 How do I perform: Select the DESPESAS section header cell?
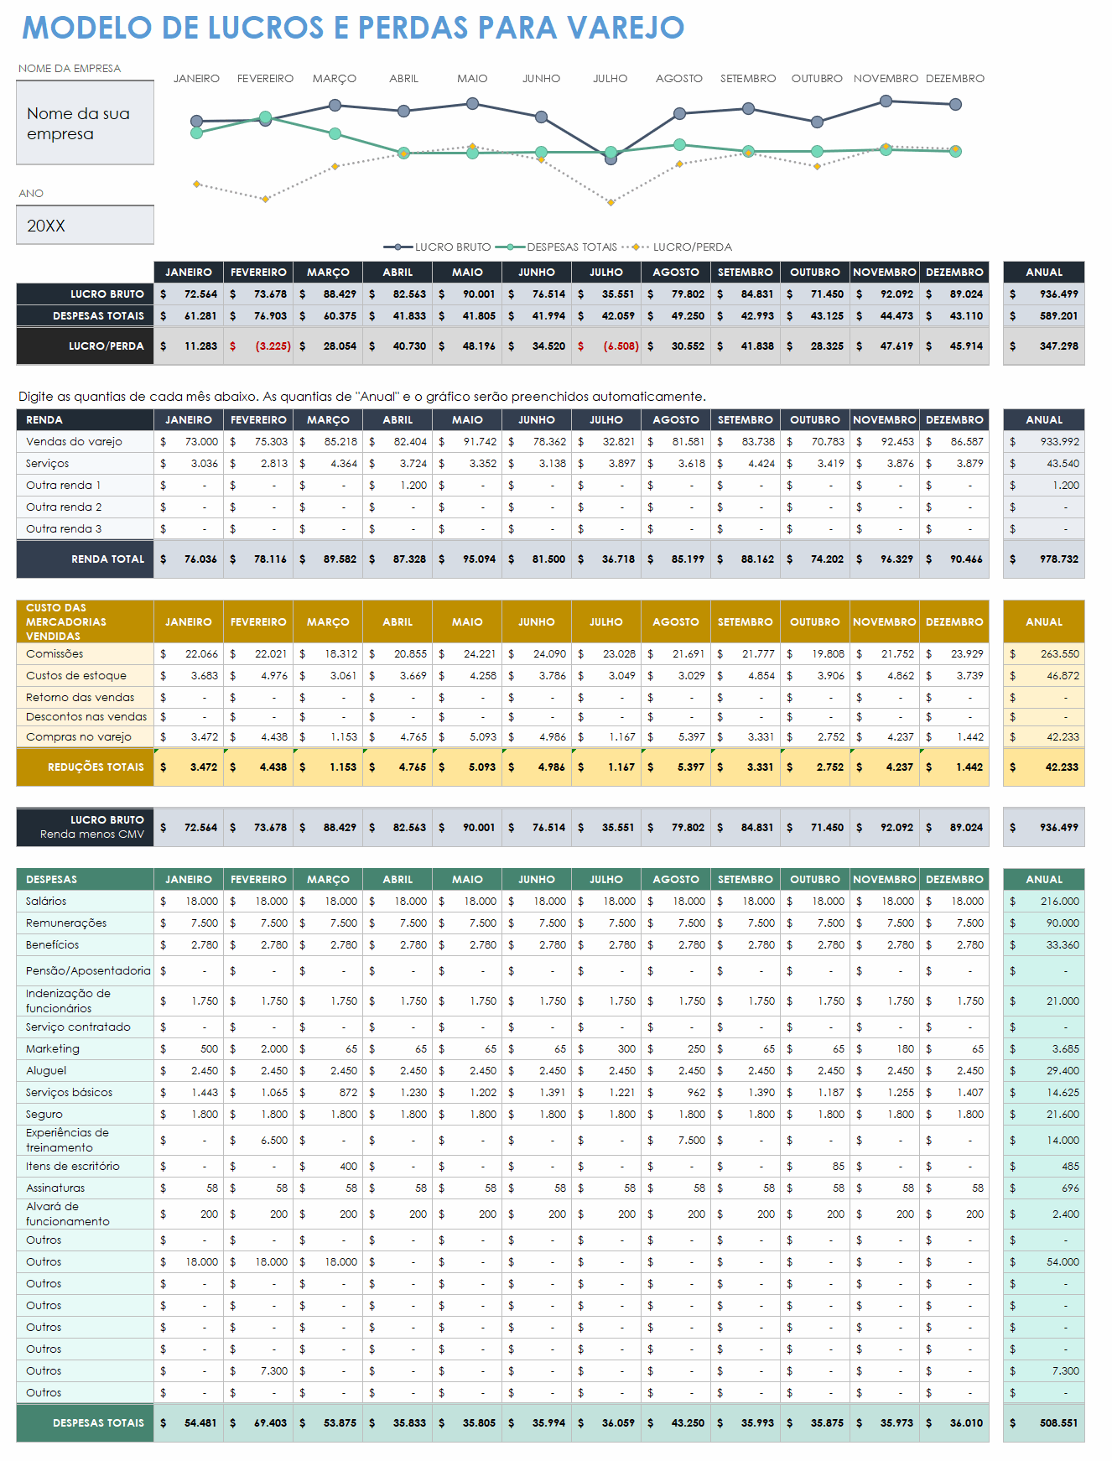point(86,880)
